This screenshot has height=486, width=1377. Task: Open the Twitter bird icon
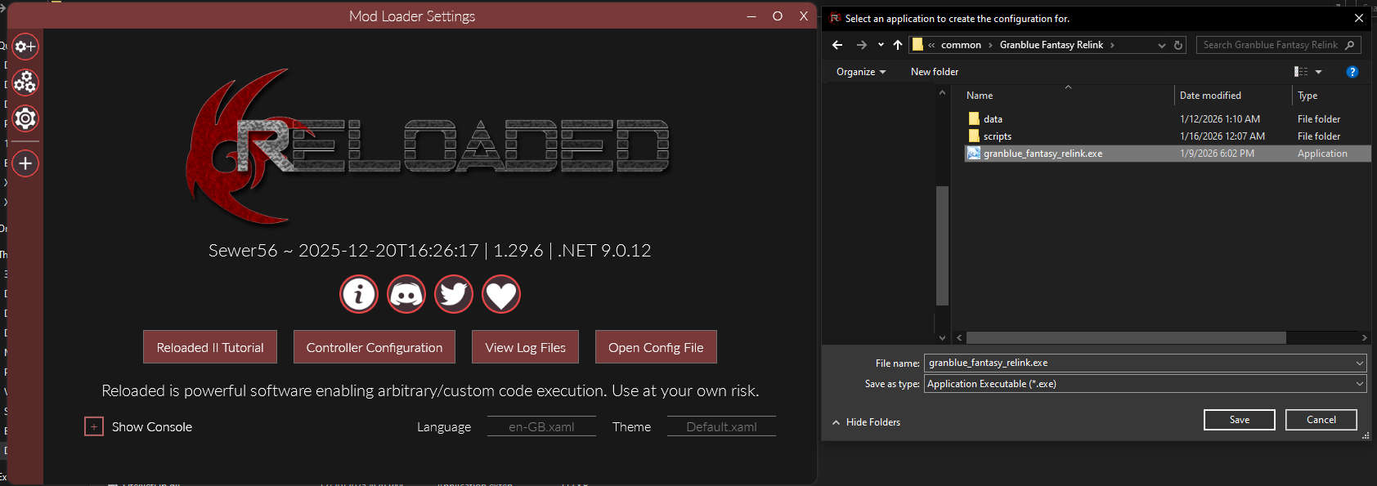click(x=454, y=294)
